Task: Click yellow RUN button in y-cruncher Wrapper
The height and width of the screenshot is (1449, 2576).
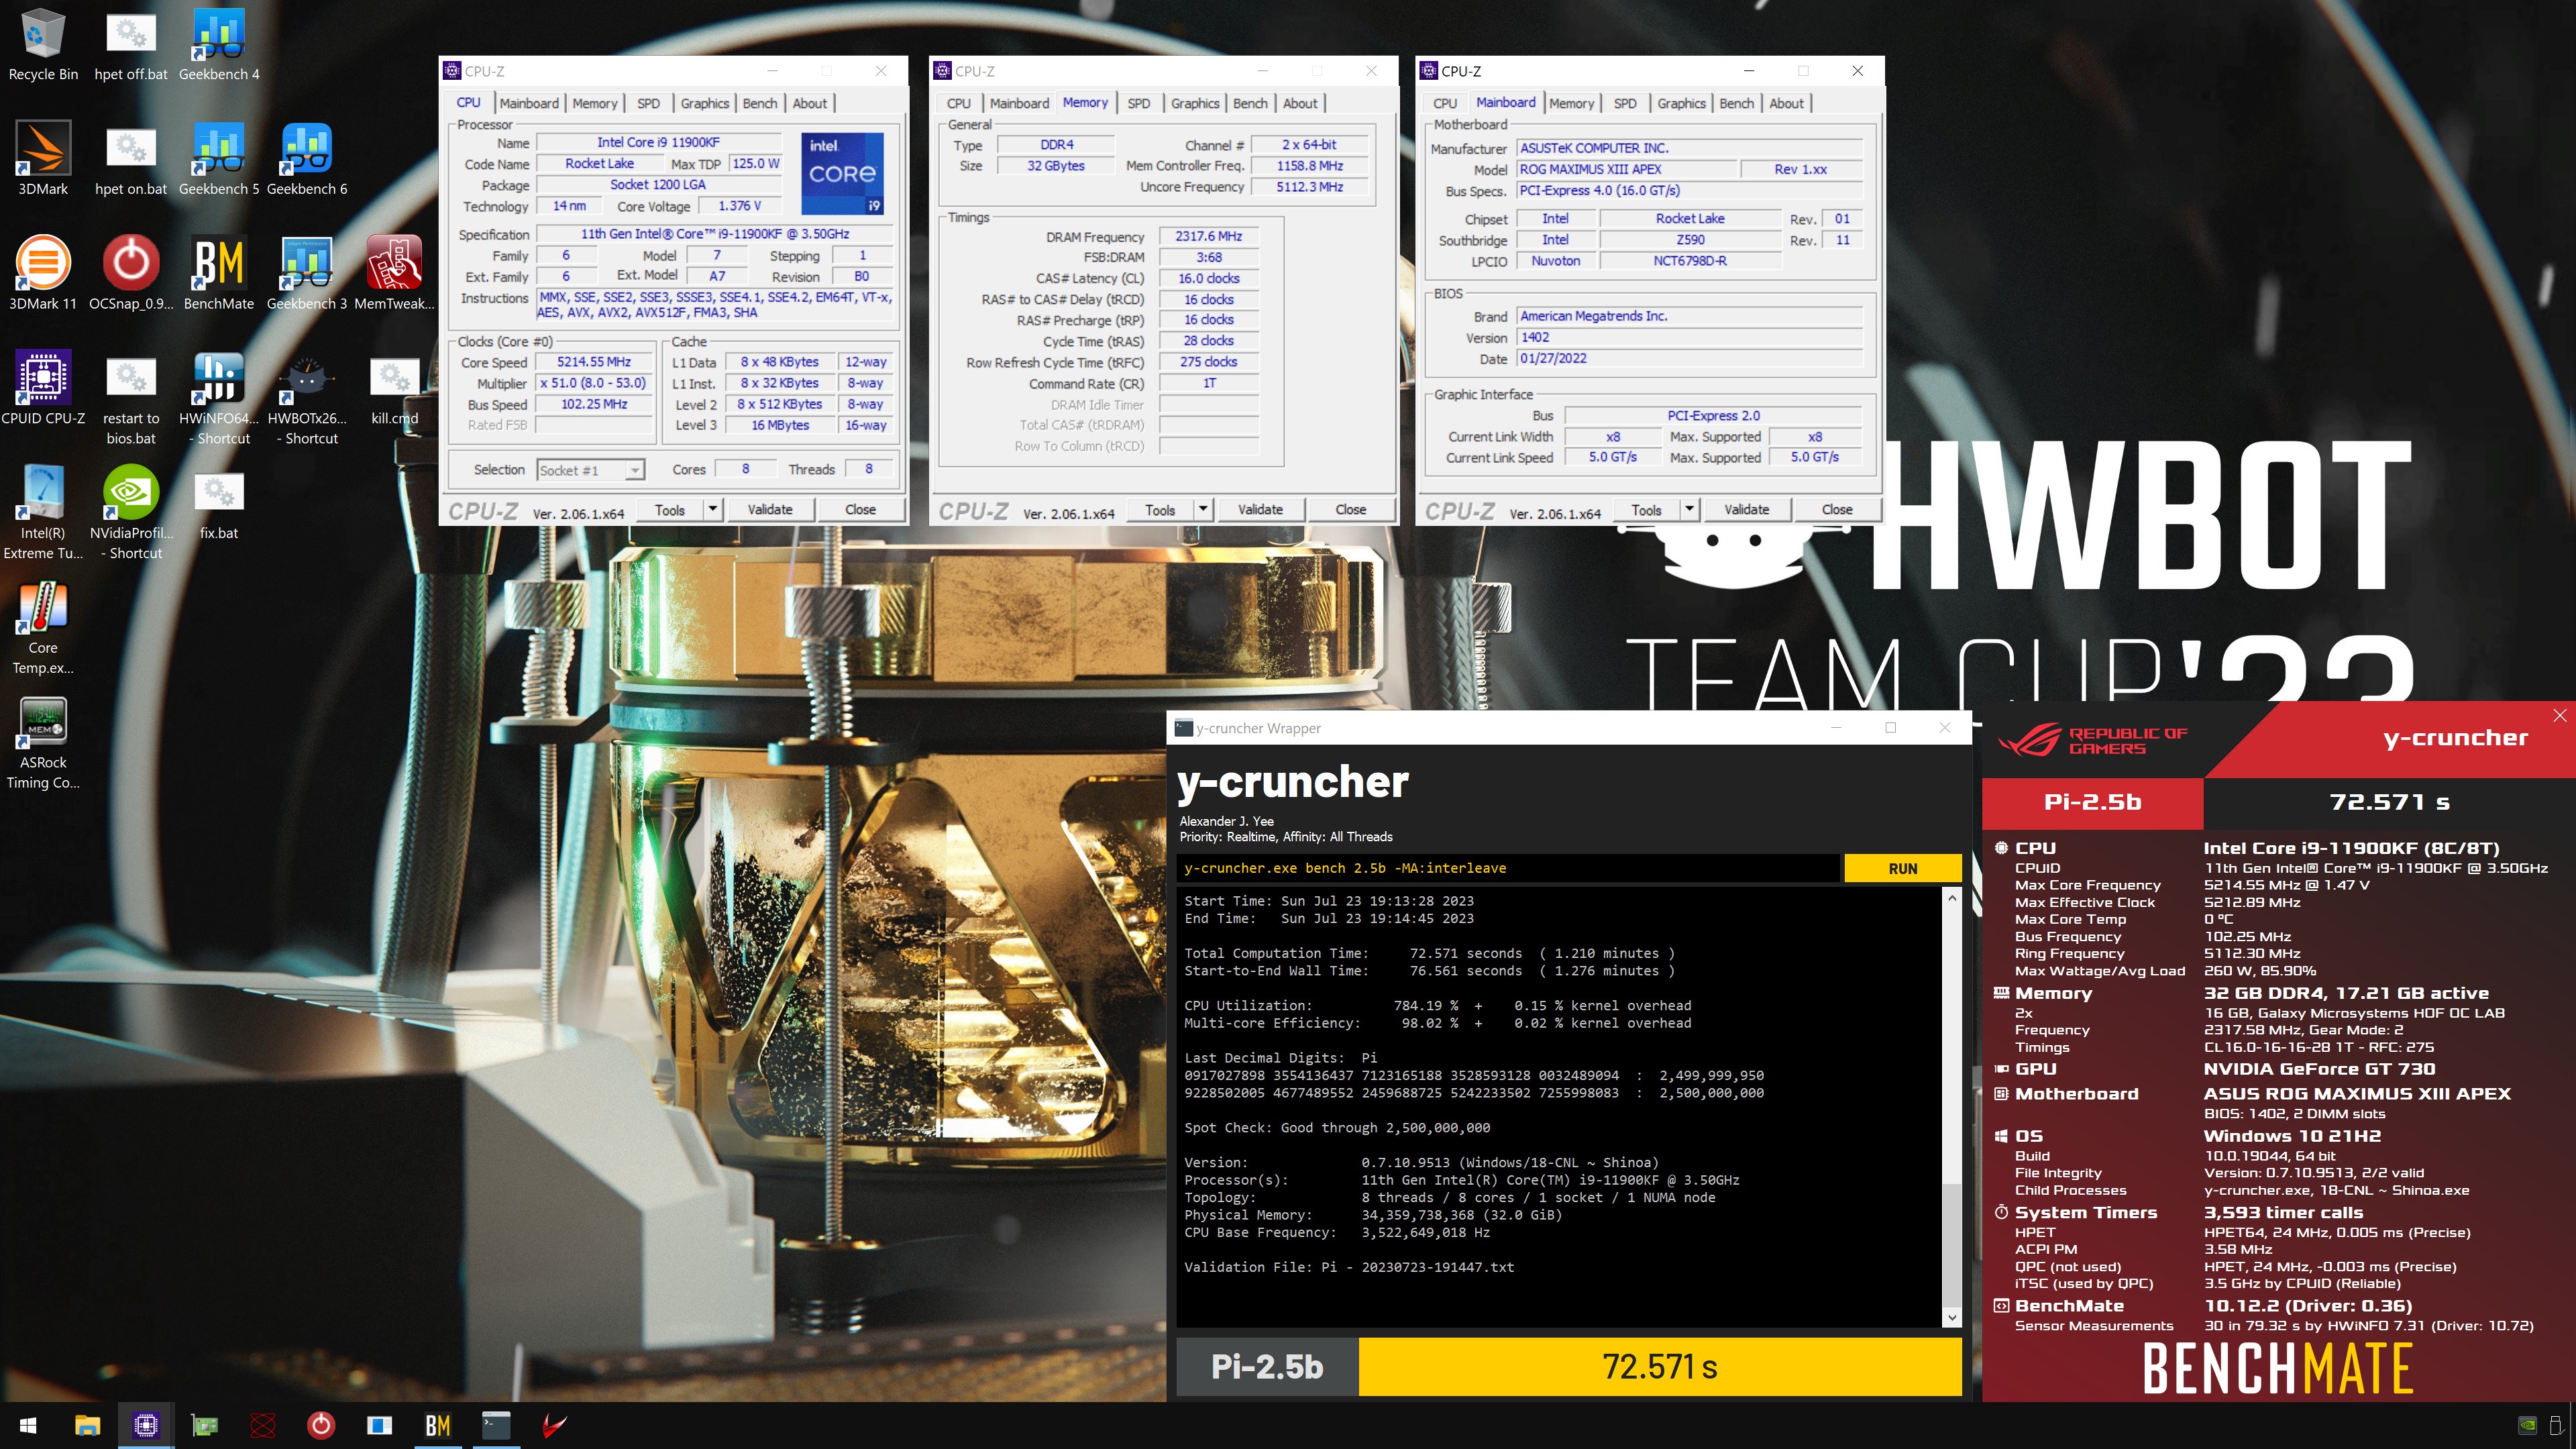Action: [x=1902, y=868]
